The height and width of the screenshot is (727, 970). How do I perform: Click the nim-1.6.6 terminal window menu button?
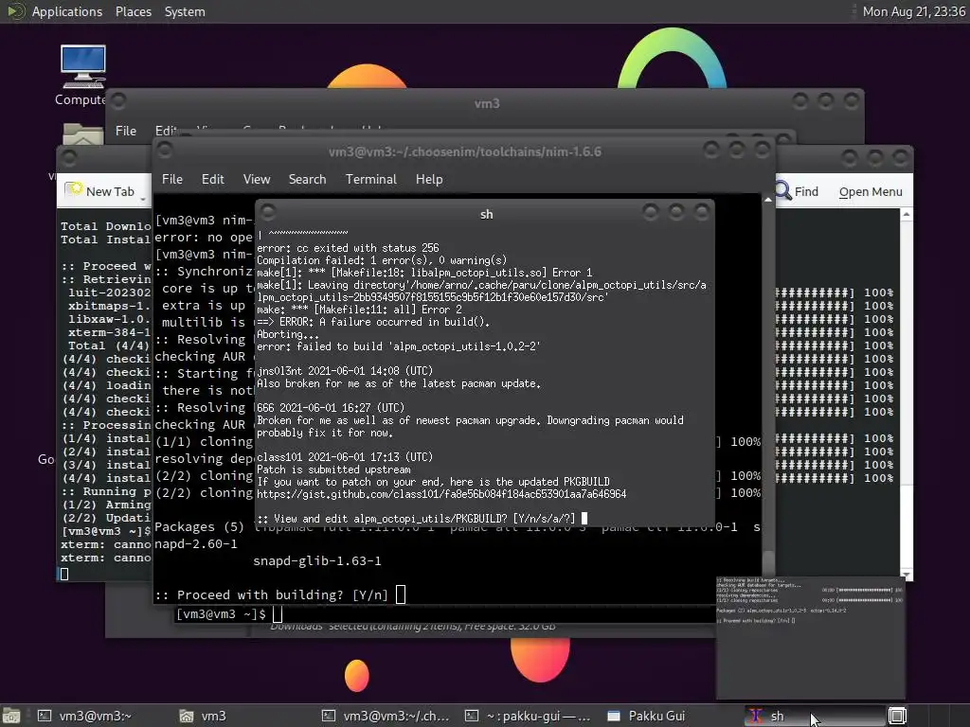click(165, 150)
